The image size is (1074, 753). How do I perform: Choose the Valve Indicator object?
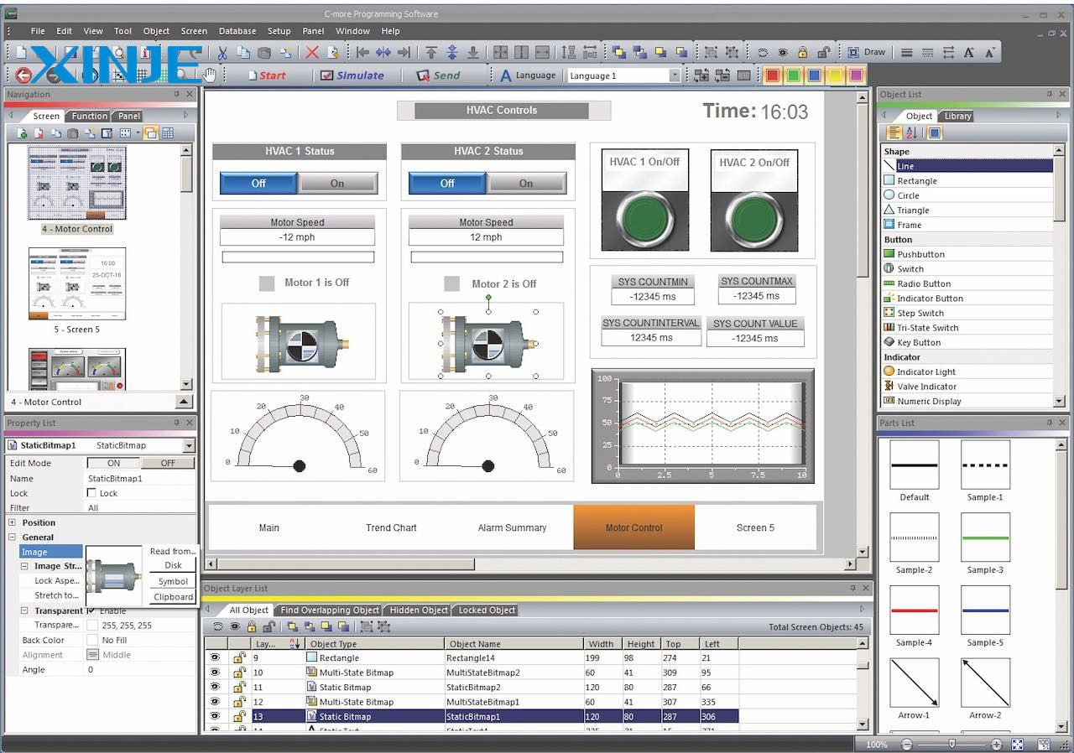(967, 387)
